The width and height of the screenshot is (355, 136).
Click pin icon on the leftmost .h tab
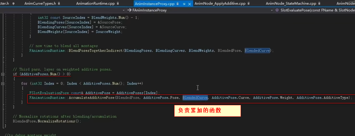pos(13,4)
